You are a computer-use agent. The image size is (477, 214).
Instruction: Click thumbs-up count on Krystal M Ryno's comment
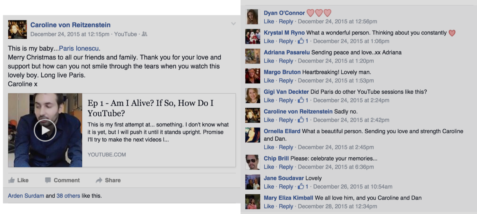coord(303,41)
